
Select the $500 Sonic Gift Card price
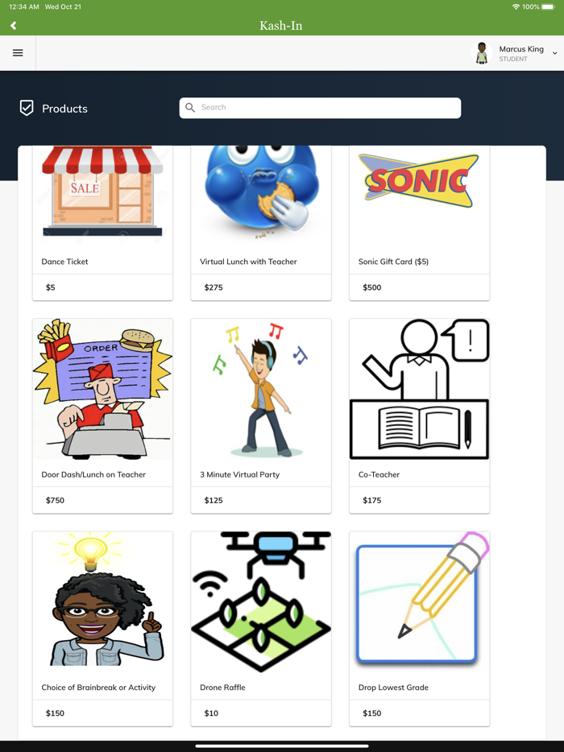pyautogui.click(x=372, y=287)
